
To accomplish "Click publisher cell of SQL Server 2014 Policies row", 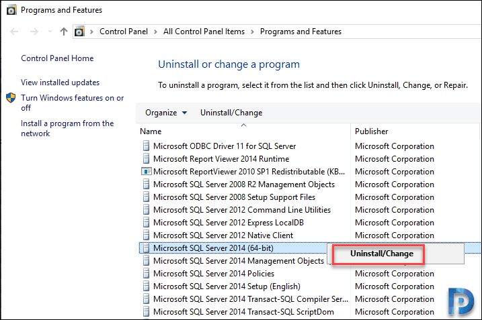I will coord(395,273).
